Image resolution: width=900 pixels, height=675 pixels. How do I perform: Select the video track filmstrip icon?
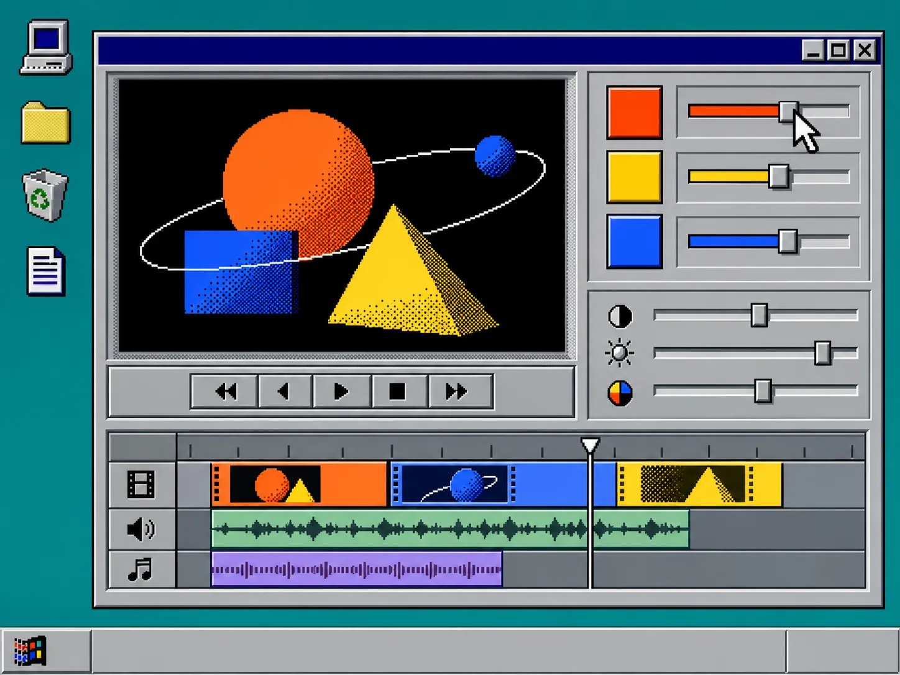coord(141,485)
